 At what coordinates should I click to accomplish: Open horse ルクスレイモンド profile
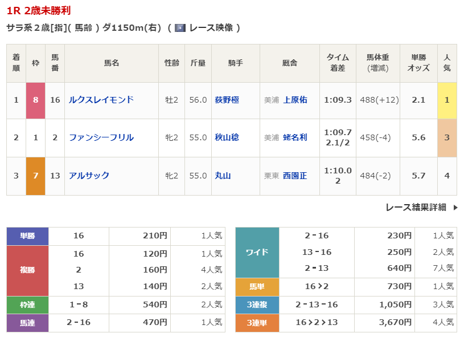101,100
